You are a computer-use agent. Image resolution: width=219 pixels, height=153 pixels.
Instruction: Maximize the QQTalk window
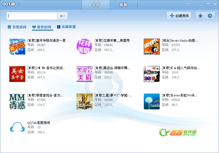208,4
